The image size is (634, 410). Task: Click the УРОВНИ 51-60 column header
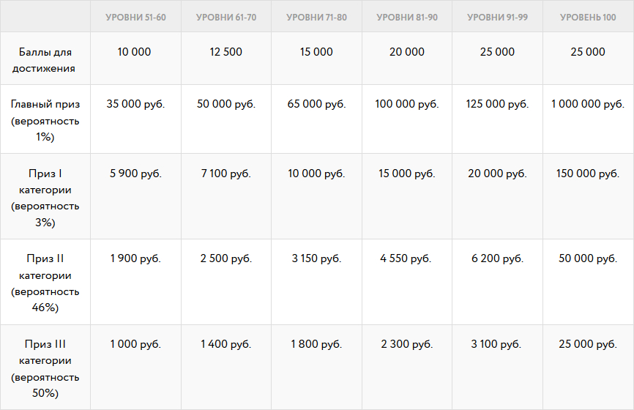click(x=135, y=18)
